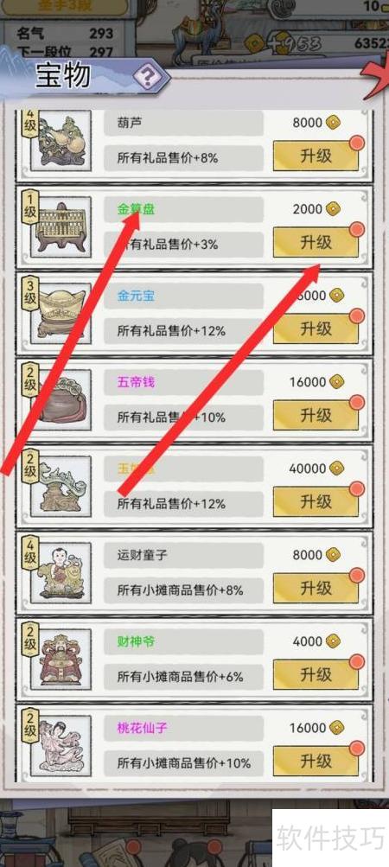Click 升级 for 五帝钱 costing 16000

tap(316, 415)
